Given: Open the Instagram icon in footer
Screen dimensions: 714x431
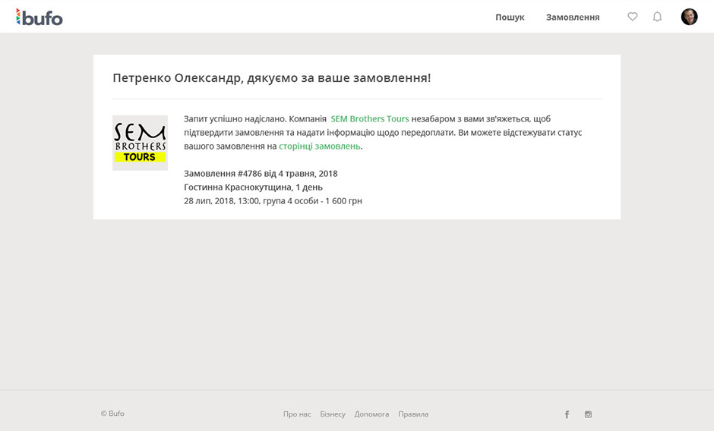Looking at the screenshot, I should 588,414.
